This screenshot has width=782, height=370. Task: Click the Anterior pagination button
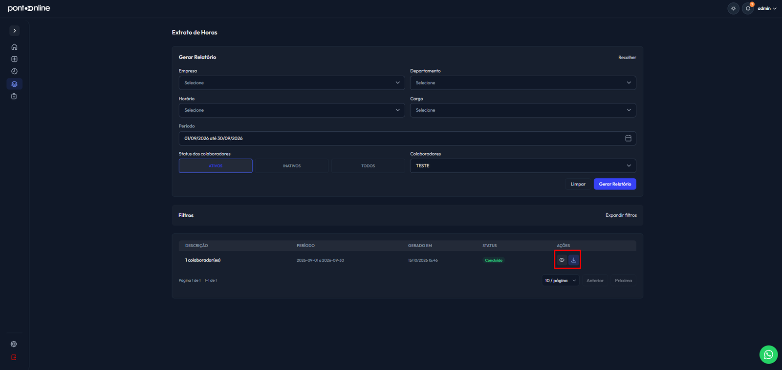point(595,281)
